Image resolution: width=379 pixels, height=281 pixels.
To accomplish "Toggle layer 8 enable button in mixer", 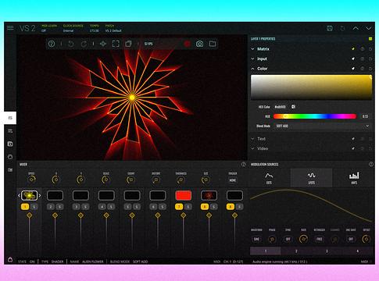I will tap(205, 207).
